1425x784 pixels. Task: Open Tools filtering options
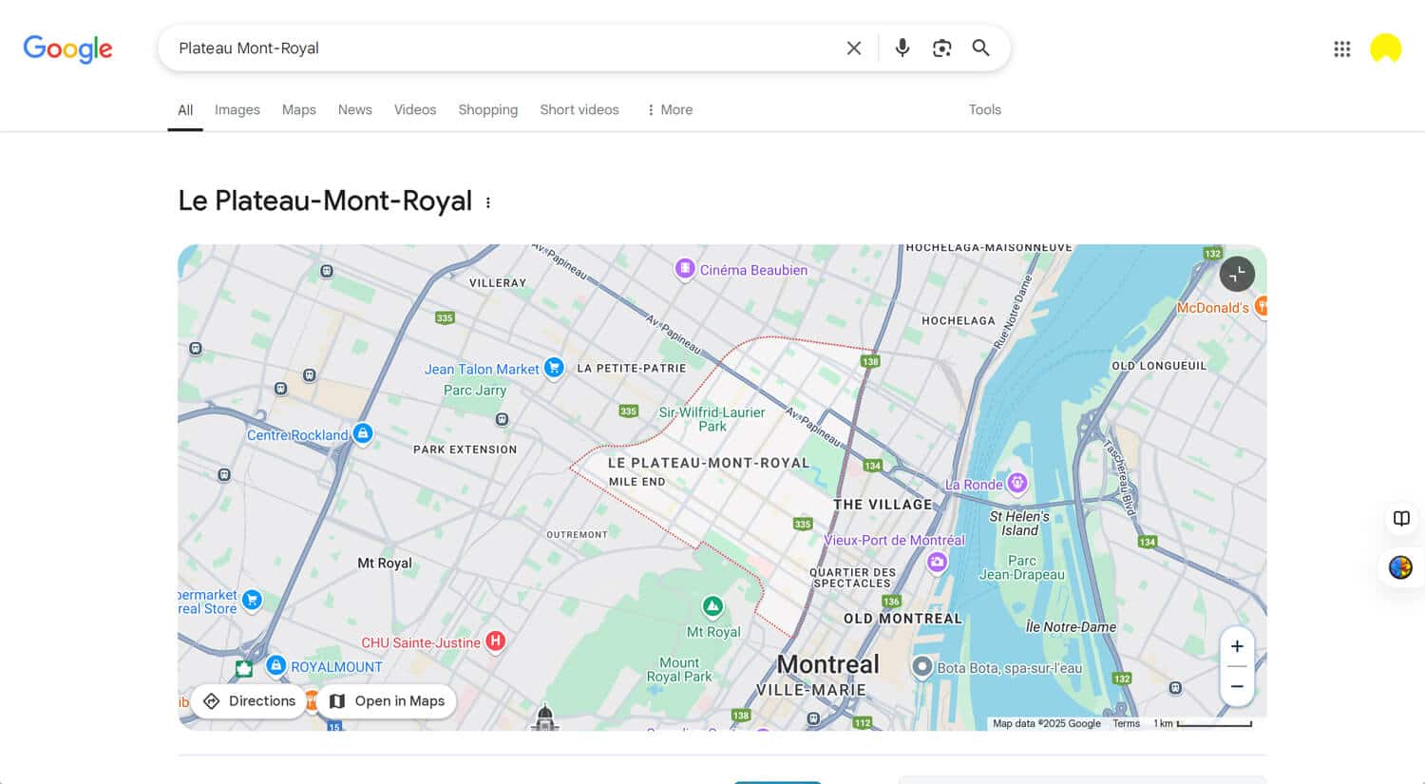tap(984, 109)
